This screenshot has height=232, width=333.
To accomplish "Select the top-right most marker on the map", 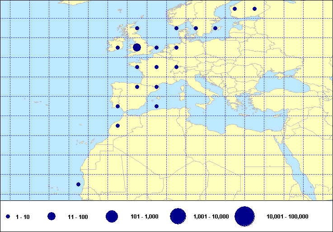I will [254, 9].
